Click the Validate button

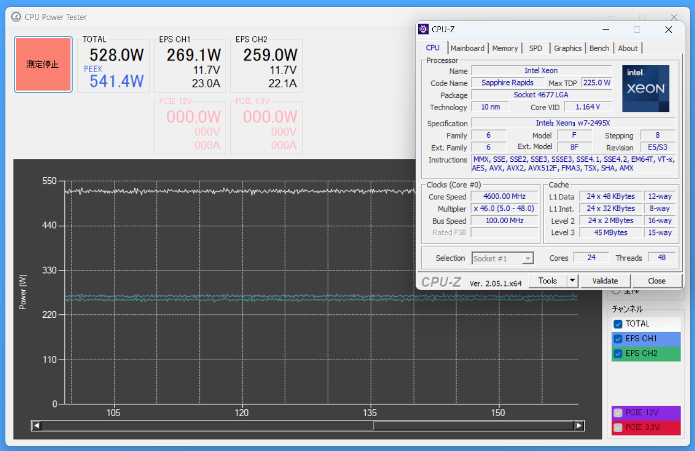click(605, 281)
